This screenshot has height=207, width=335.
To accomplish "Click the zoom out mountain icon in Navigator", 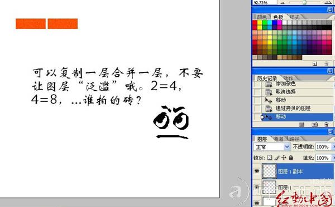I will tap(283, 3).
